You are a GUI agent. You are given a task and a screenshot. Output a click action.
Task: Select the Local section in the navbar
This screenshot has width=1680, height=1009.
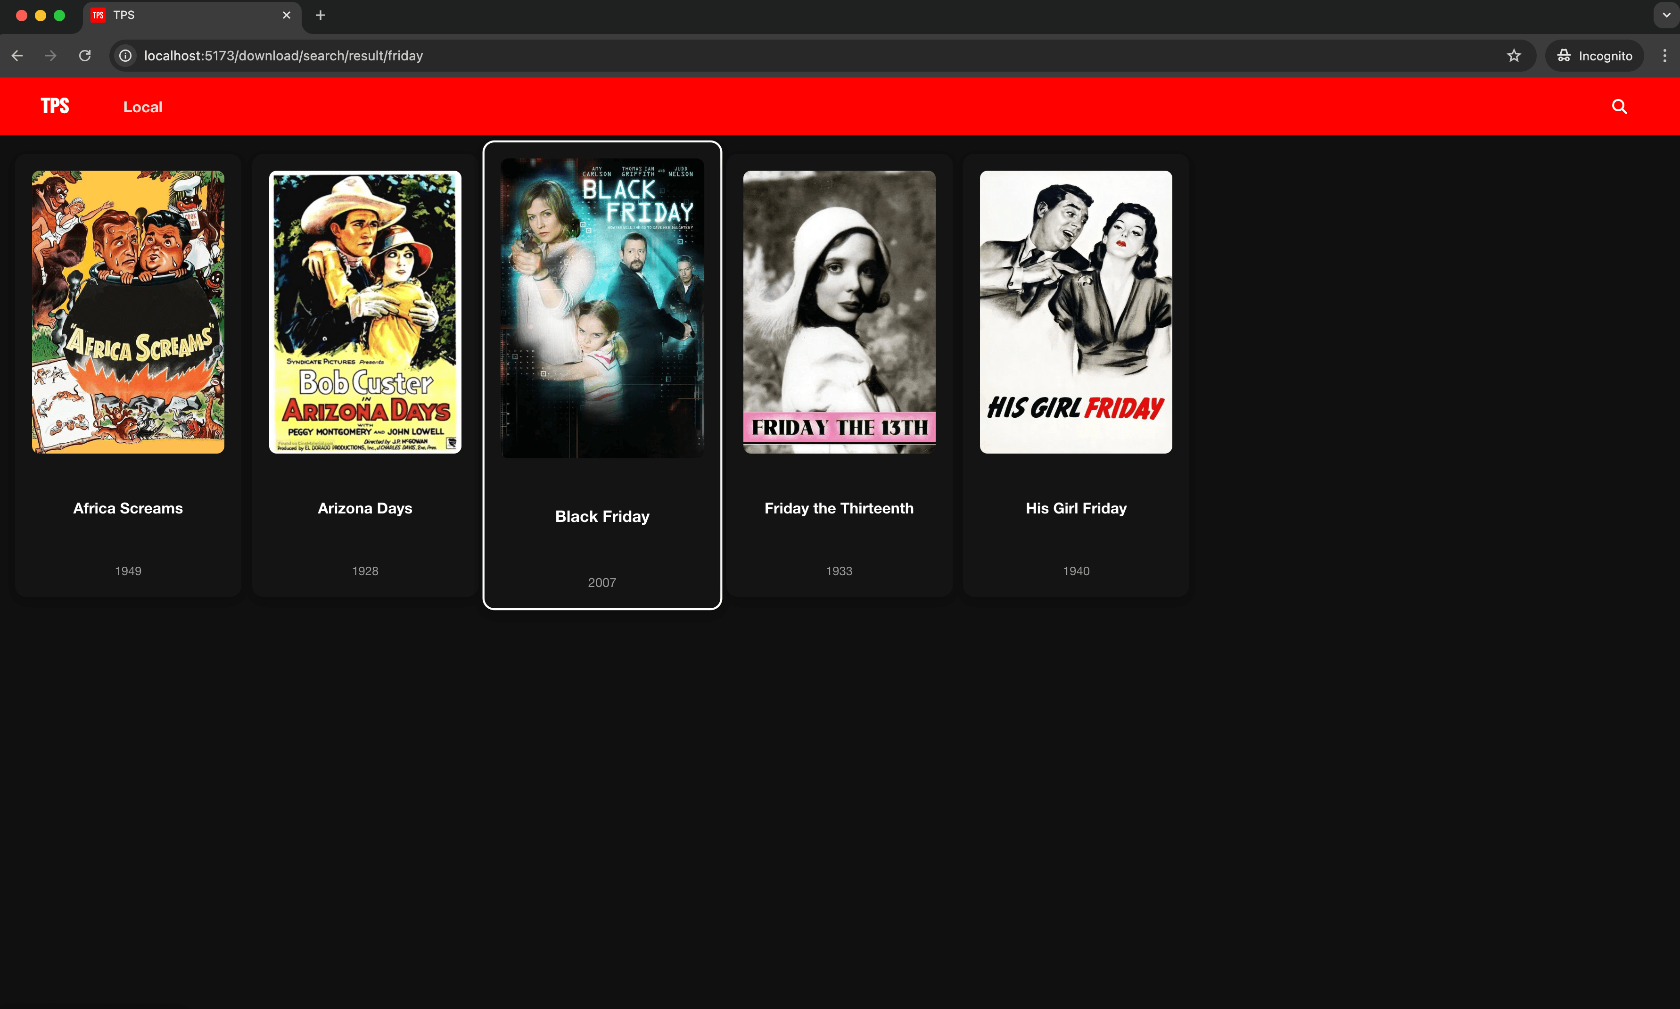[143, 106]
